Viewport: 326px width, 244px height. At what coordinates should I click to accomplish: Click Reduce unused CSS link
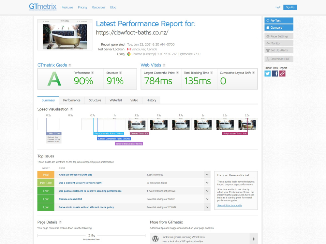70,199
